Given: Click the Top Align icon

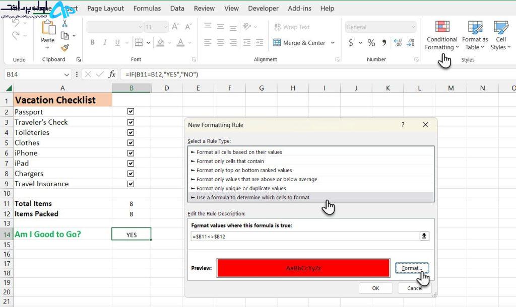Looking at the screenshot, I should click(208, 26).
